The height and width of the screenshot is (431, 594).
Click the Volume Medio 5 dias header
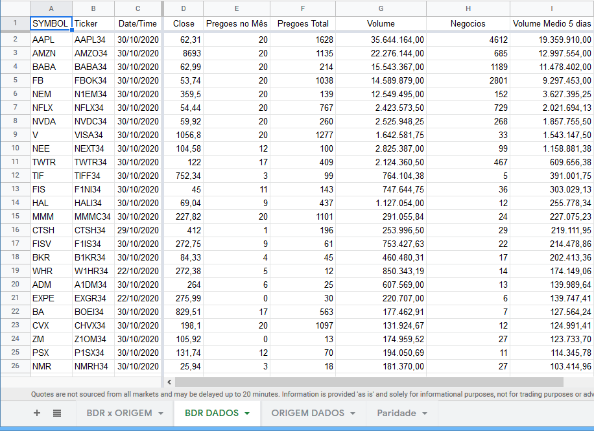coord(552,23)
